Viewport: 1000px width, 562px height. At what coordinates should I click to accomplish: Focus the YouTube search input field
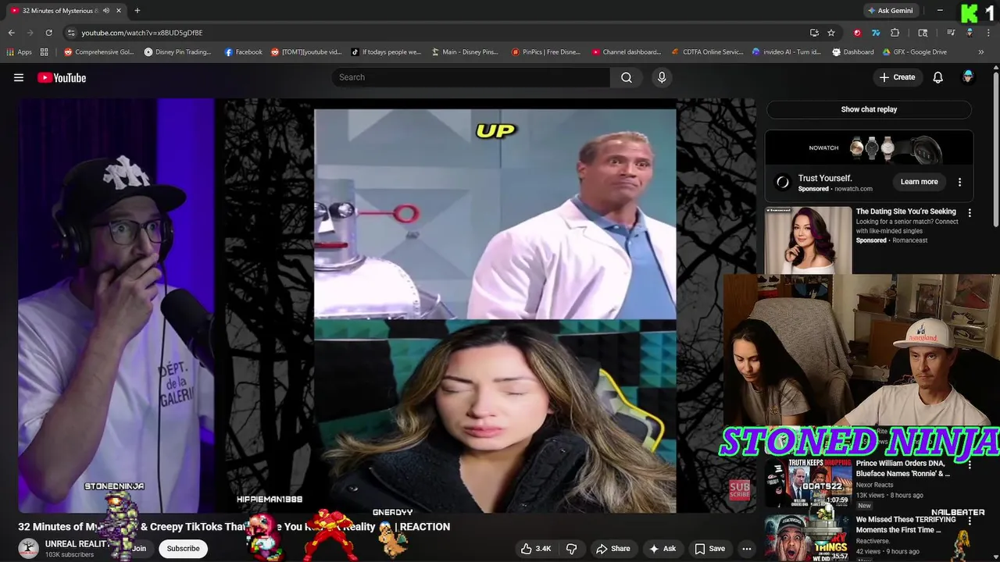pyautogui.click(x=471, y=77)
